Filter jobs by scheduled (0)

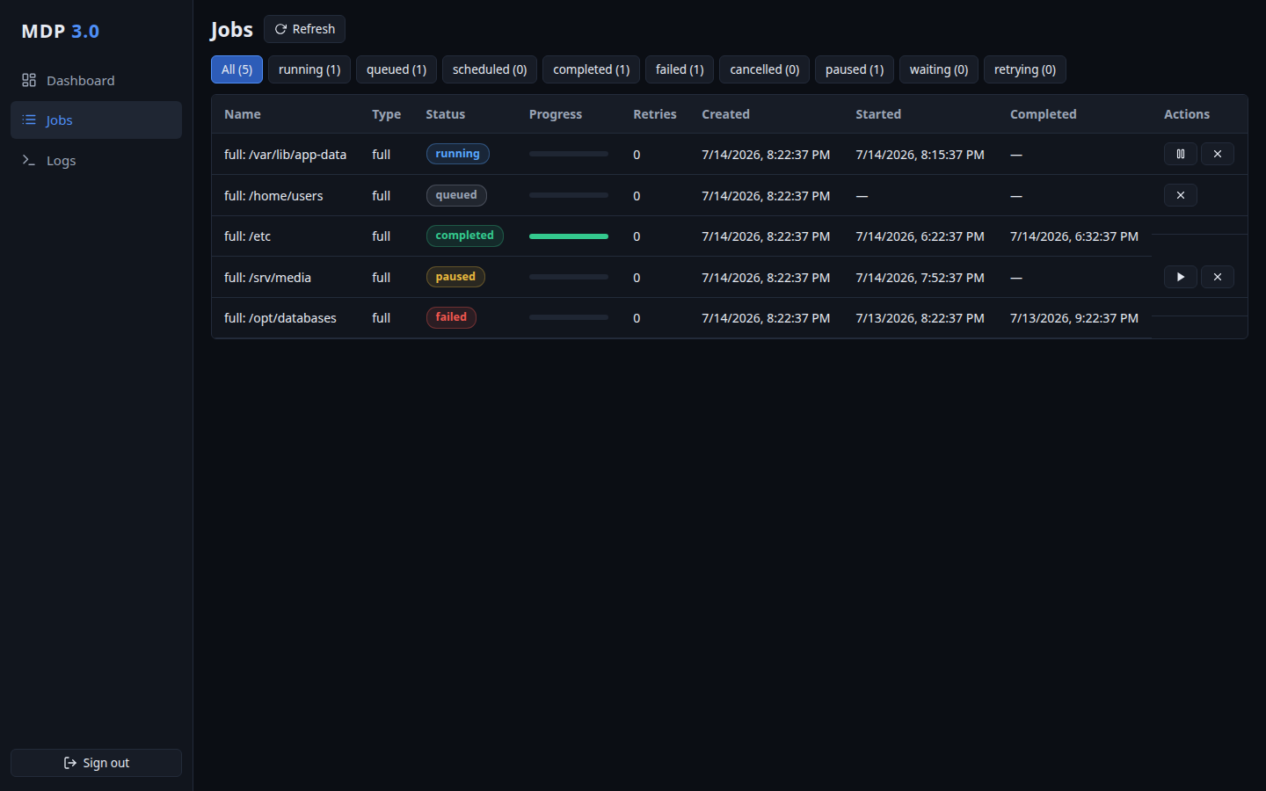tap(490, 69)
